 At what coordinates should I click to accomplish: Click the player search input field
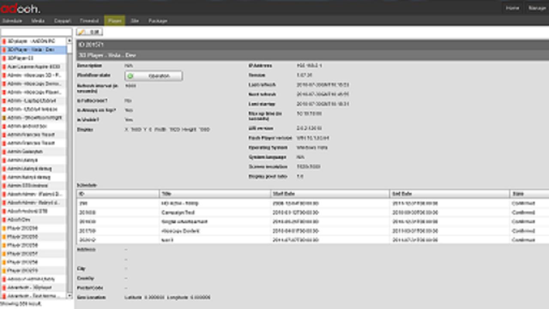(36, 32)
